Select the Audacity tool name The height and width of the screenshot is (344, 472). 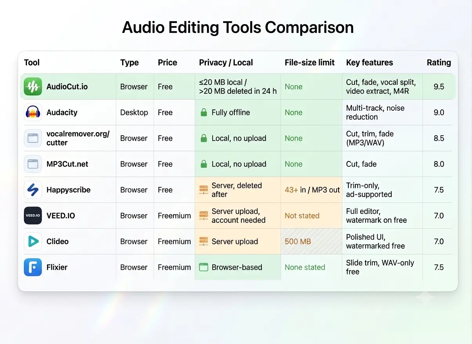62,113
